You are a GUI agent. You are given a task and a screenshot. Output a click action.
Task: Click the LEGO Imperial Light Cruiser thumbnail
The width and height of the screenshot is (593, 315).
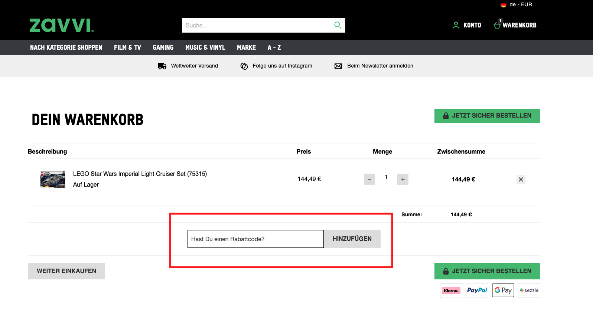click(x=53, y=179)
